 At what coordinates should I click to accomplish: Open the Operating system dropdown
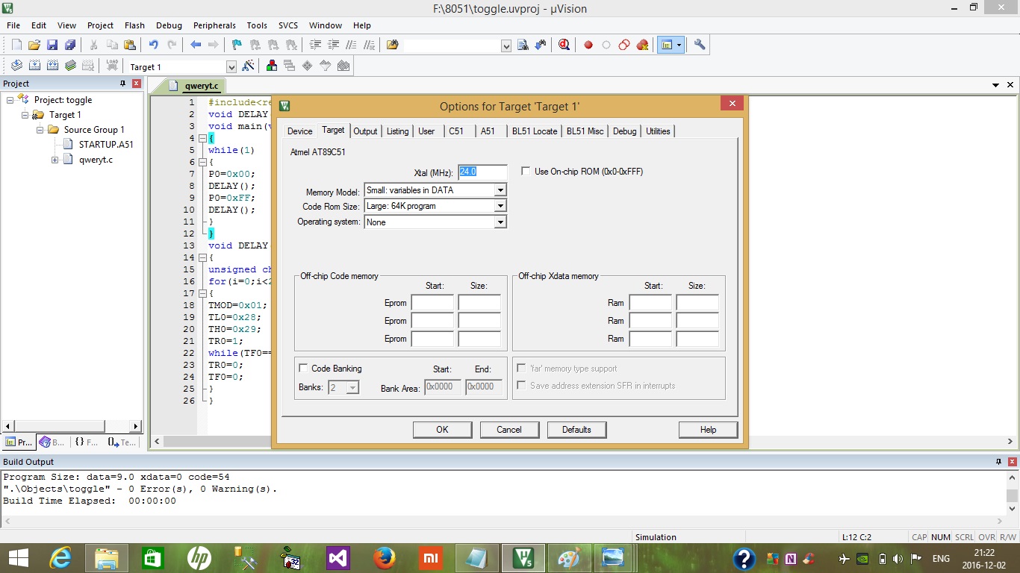(500, 222)
